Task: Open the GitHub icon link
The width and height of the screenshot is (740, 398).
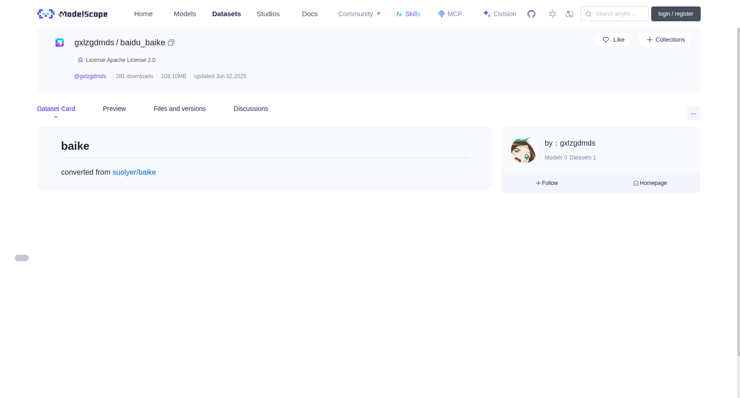Action: (531, 14)
